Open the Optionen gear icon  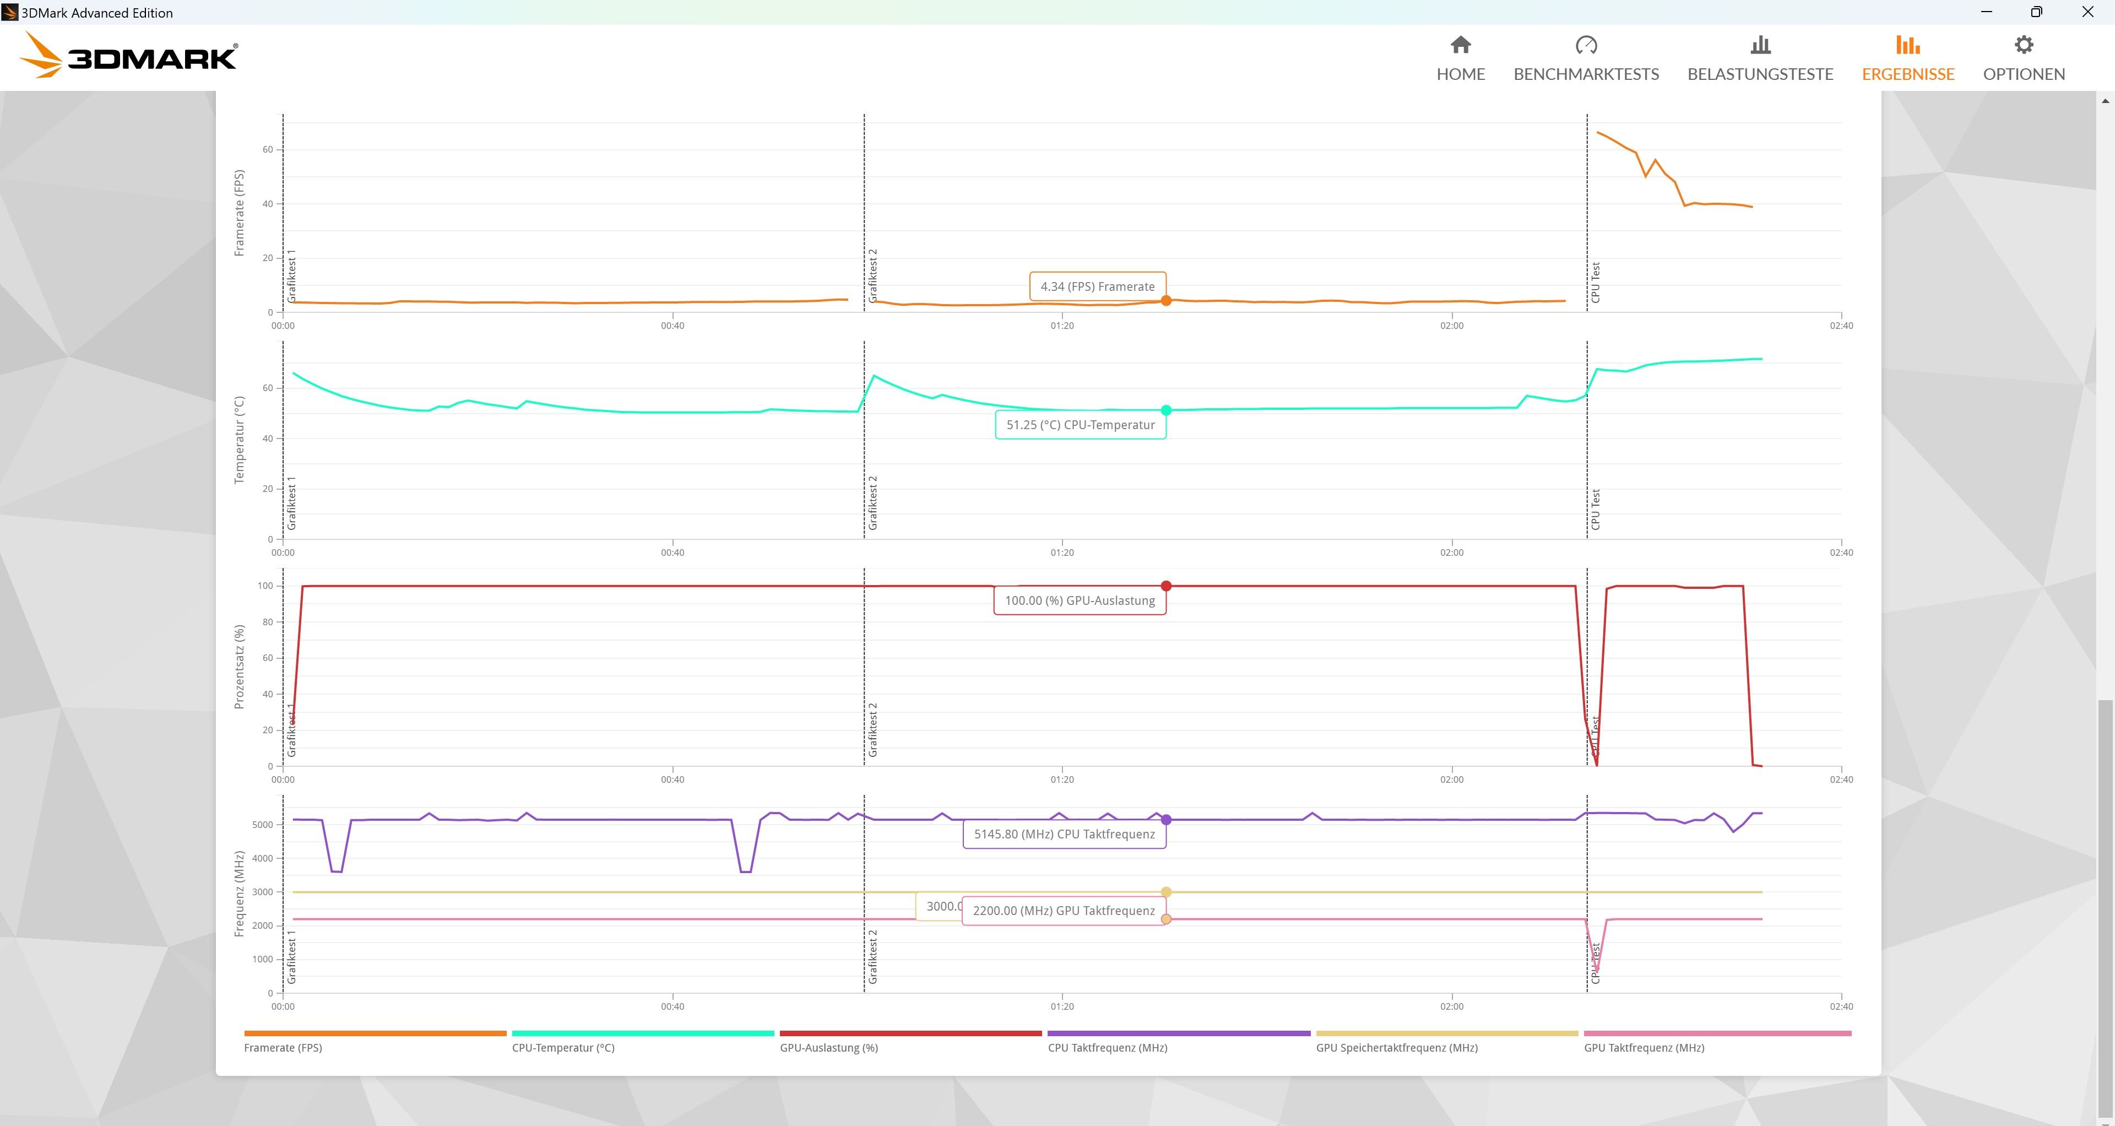[x=2024, y=45]
